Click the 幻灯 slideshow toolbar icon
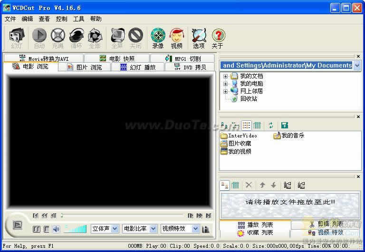The image size is (365, 252). pyautogui.click(x=17, y=39)
